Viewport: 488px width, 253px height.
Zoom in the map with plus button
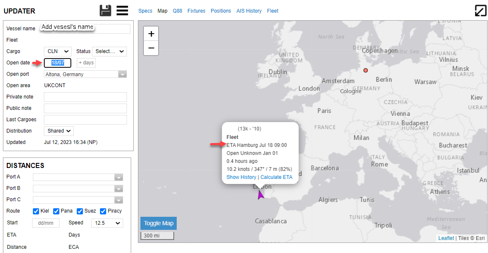point(151,34)
